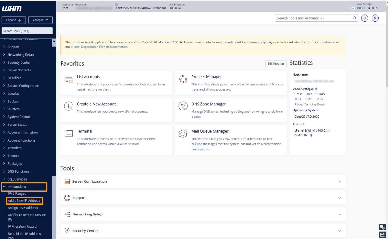
Task: Click the Terminal icon
Action: pos(68,133)
